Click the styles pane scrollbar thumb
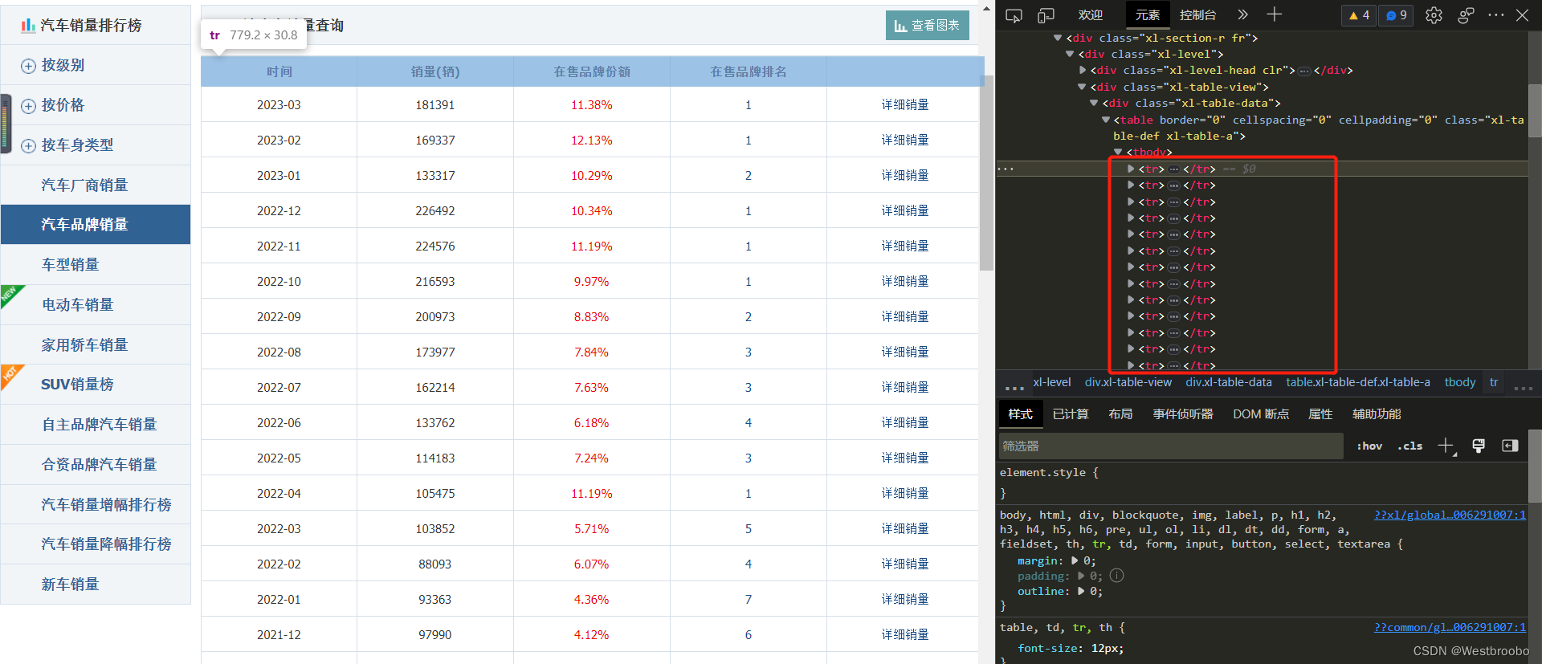The height and width of the screenshot is (664, 1542). (x=1534, y=467)
